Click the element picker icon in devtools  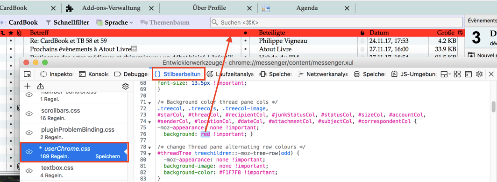[28, 74]
